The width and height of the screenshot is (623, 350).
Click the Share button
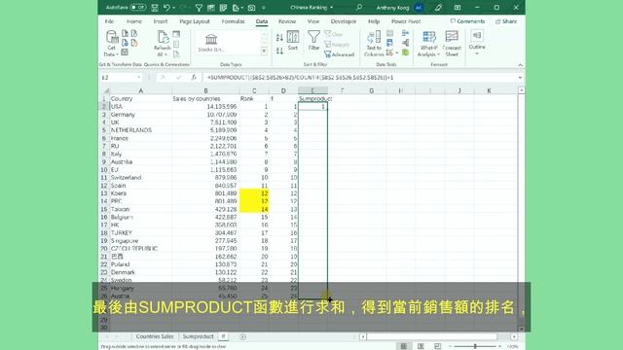[x=506, y=21]
